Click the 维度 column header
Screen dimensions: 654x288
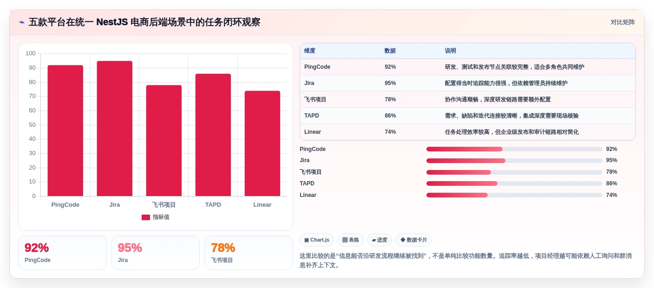click(310, 51)
